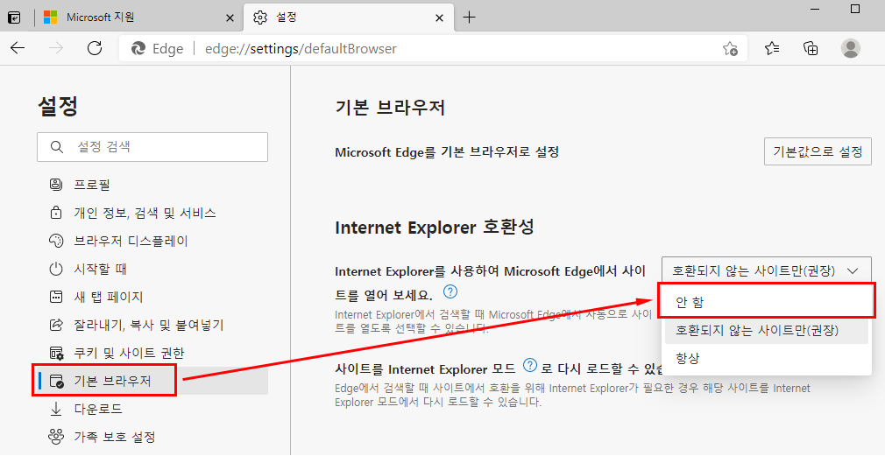Maximize the browser window
Image resolution: width=885 pixels, height=456 pixels.
coord(855,9)
